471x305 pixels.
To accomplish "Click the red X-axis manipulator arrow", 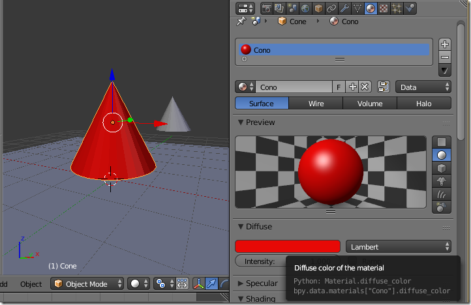I will click(x=160, y=123).
